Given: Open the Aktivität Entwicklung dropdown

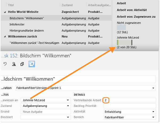Looking at the screenshot, I should coord(154,112).
